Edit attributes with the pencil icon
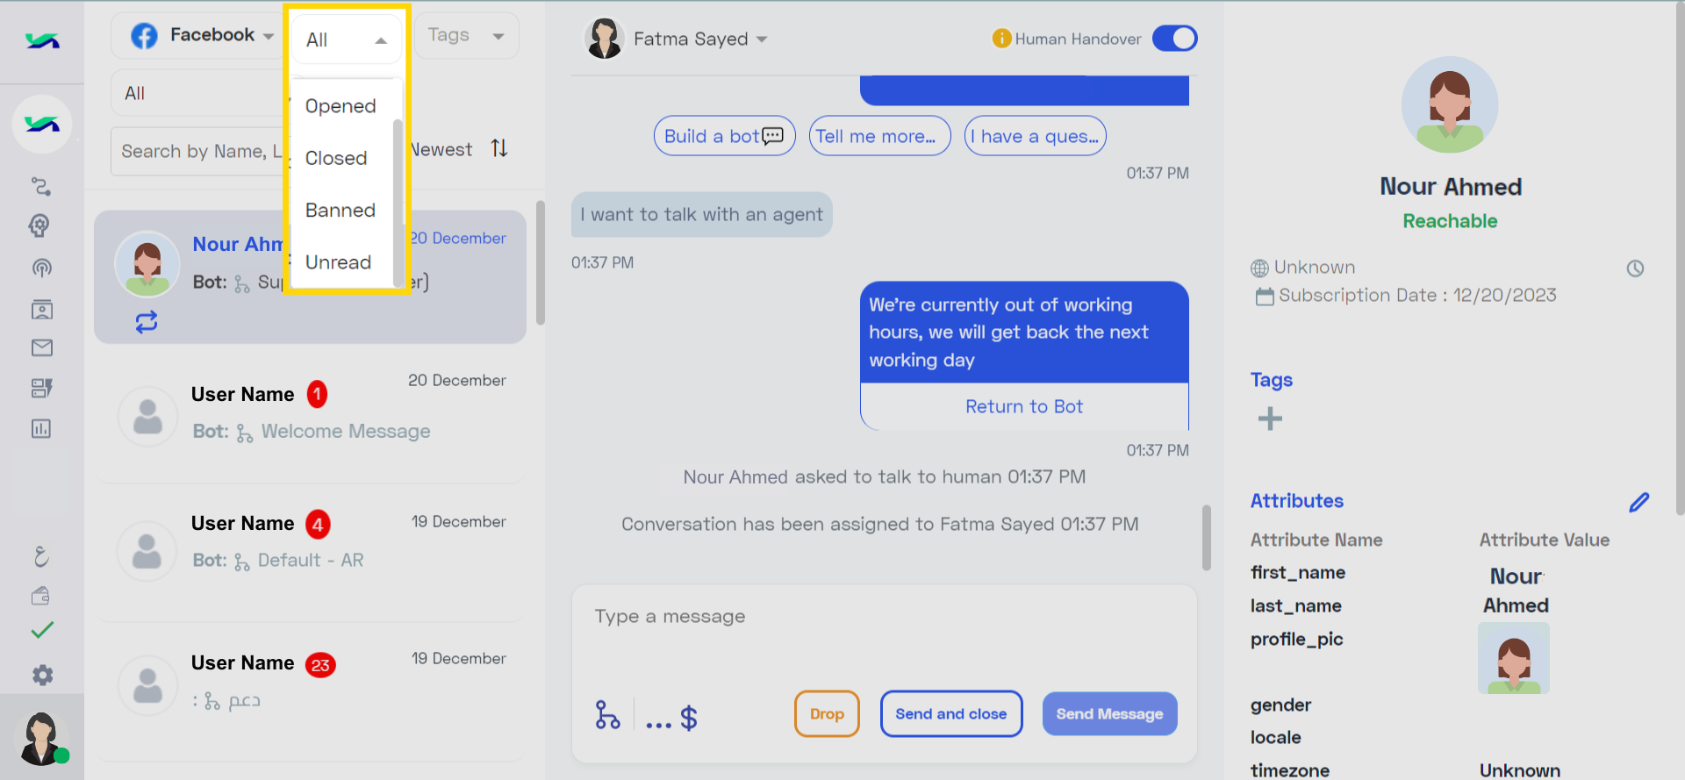The image size is (1685, 780). pyautogui.click(x=1638, y=502)
